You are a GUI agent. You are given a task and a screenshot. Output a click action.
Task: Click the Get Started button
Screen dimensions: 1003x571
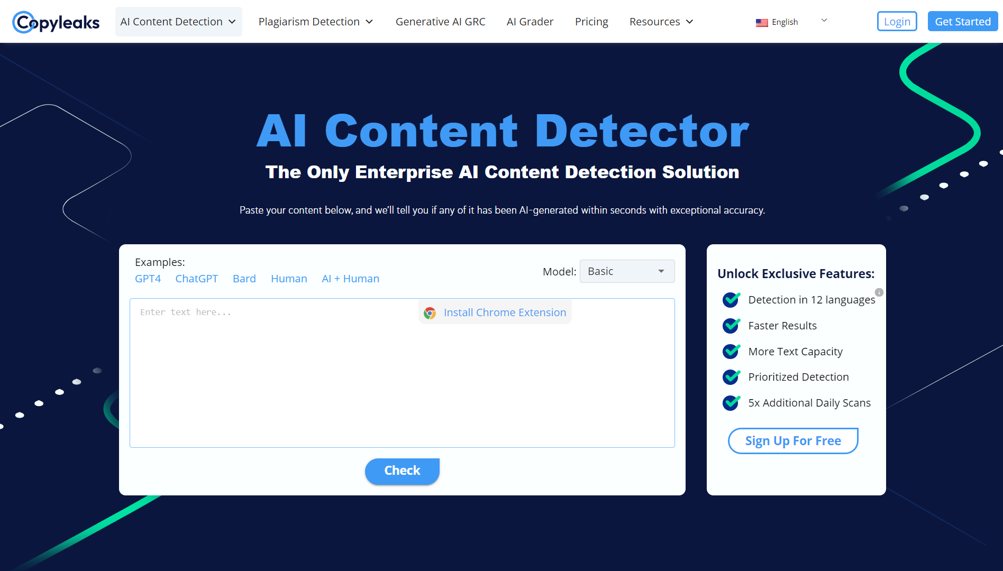pos(962,22)
